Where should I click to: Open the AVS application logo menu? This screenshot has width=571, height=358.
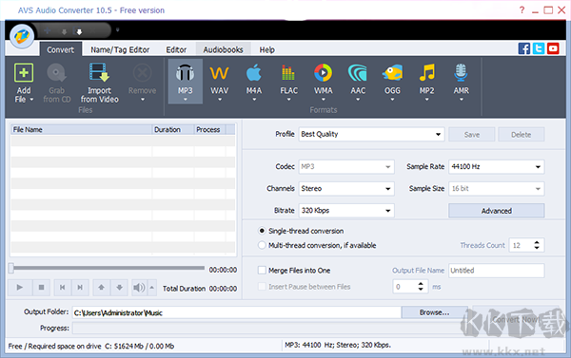tap(22, 36)
